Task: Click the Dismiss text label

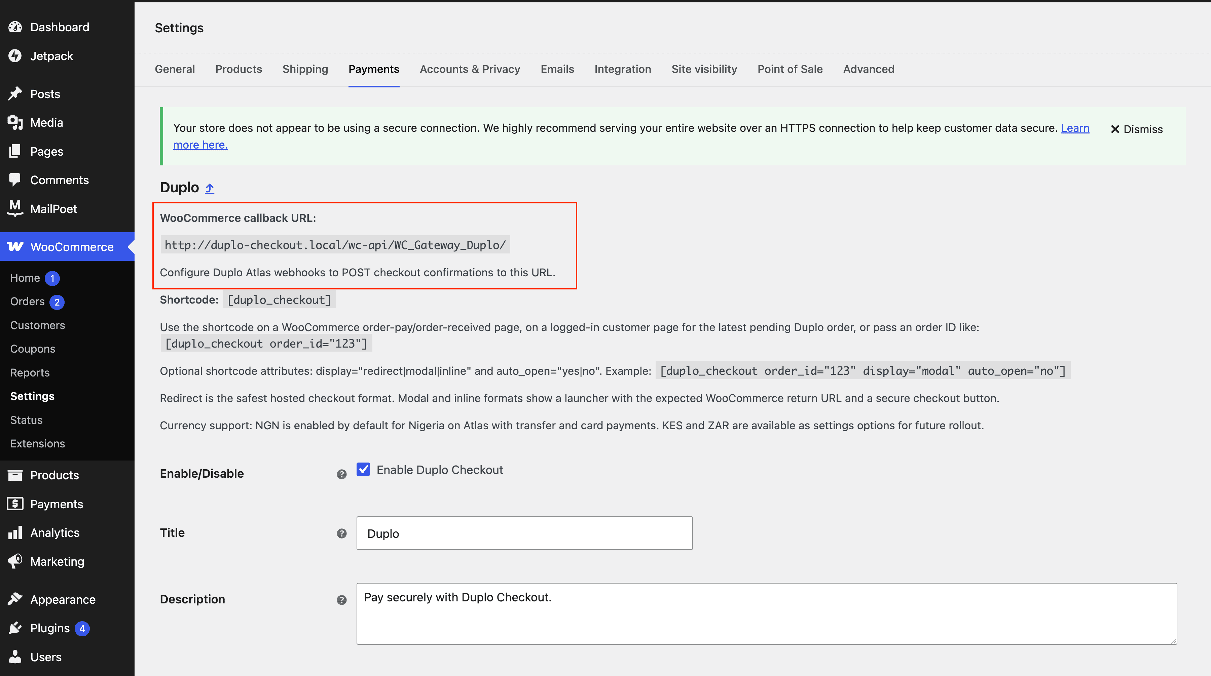Action: 1143,129
